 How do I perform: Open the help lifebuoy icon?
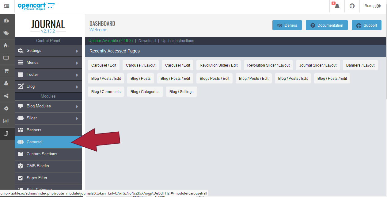pos(352,6)
